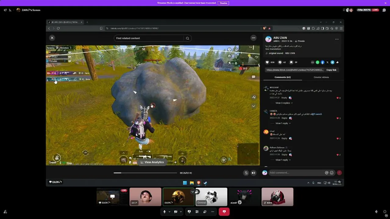
Task: Share the video to X
Action: click(328, 62)
